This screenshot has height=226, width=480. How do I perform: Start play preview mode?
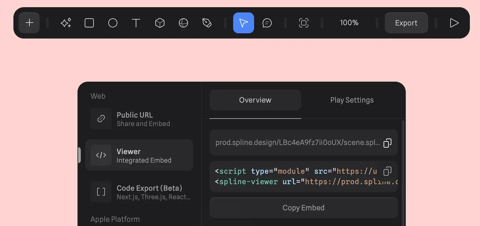[x=454, y=23]
